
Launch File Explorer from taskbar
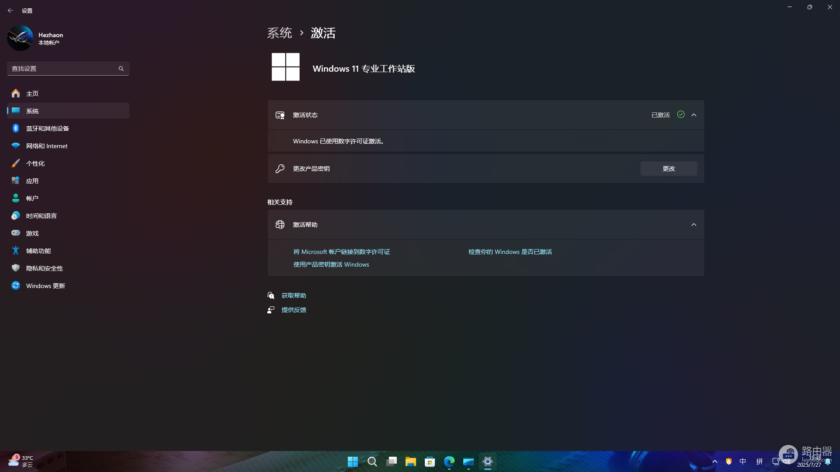coord(410,462)
